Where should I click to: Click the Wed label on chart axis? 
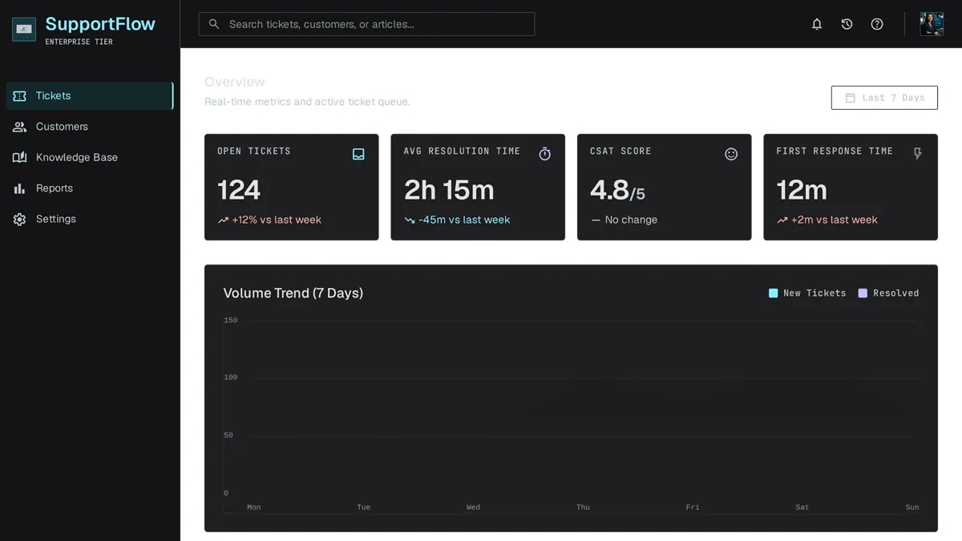[473, 507]
